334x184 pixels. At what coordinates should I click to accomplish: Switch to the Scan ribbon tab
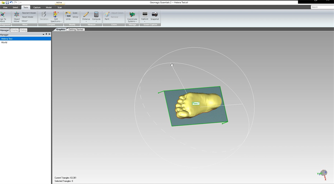tap(60, 7)
